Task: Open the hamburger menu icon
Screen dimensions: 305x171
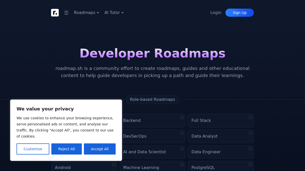Action: (x=66, y=13)
